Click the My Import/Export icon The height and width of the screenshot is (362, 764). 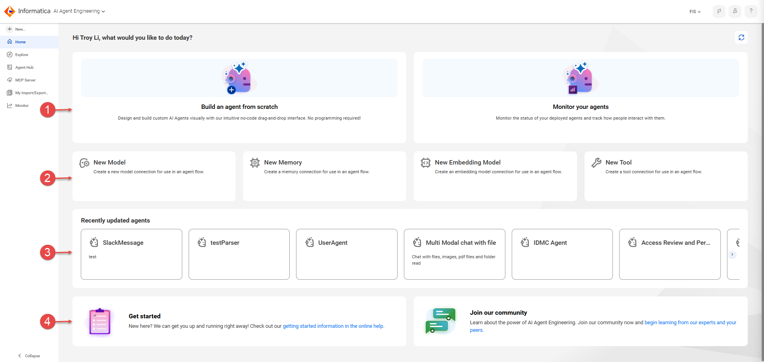tap(10, 93)
